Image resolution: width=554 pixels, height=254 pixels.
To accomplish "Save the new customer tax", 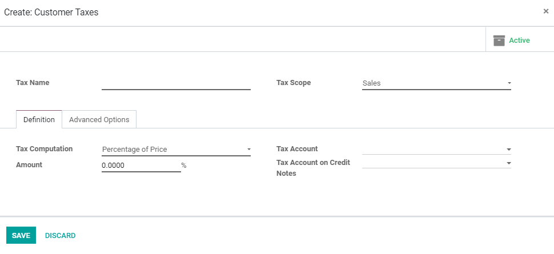I will pyautogui.click(x=21, y=235).
